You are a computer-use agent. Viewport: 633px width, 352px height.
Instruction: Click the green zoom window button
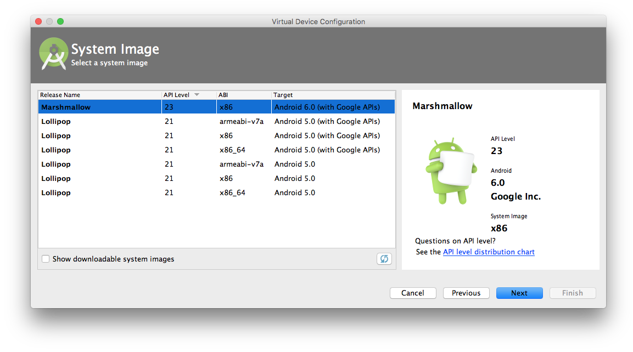(60, 21)
